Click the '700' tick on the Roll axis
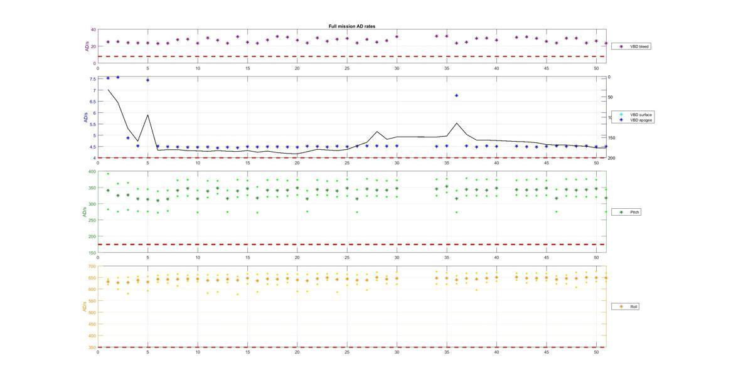Image resolution: width=753 pixels, height=390 pixels. coord(92,266)
